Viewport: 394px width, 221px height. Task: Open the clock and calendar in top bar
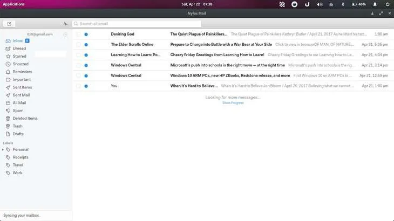[197, 4]
